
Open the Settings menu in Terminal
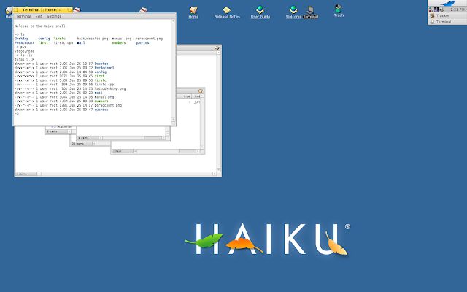point(54,16)
